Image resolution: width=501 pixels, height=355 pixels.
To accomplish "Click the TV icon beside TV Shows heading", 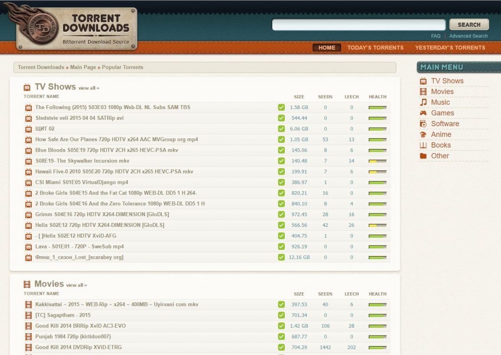I will pos(27,87).
